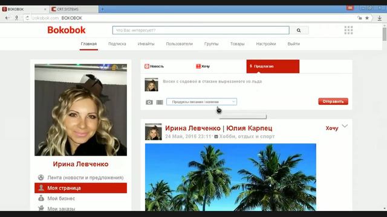Click the bookmark star icon
This screenshot has width=387, height=217.
tap(367, 18)
